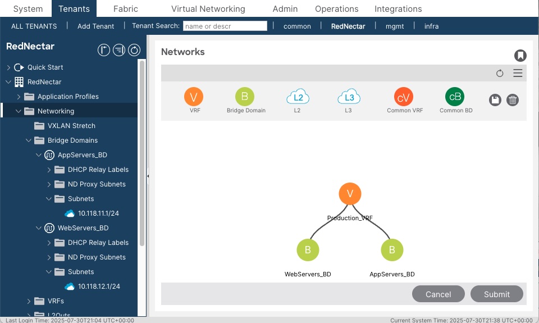The height and width of the screenshot is (323, 539).
Task: Click the trash delete icon
Action: click(513, 100)
